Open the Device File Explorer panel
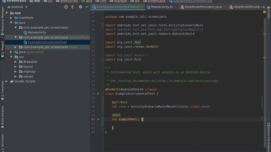271x152 pixels. click(x=268, y=137)
